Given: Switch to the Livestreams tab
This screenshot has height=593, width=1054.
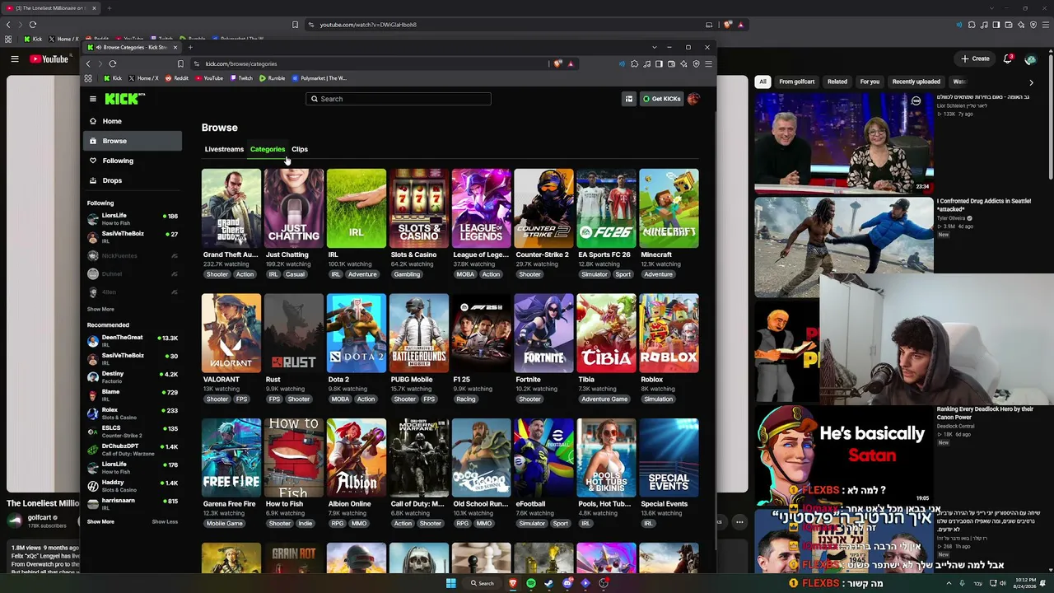Looking at the screenshot, I should tap(224, 149).
